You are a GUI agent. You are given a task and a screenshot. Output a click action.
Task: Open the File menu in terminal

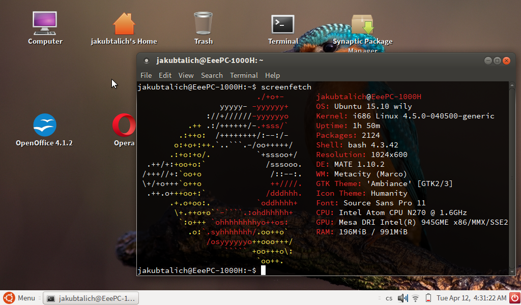(146, 75)
